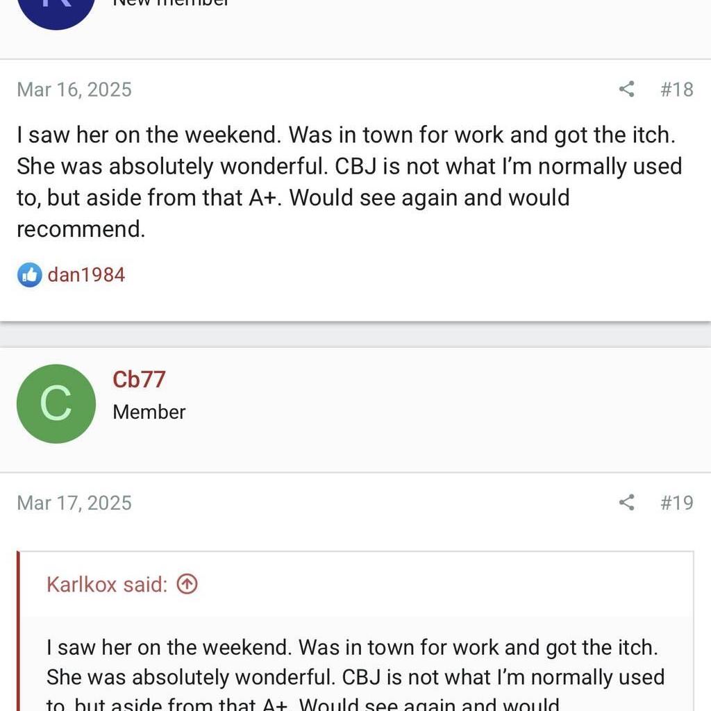Click the up-arrow icon beside Karlkox said

[x=187, y=585]
